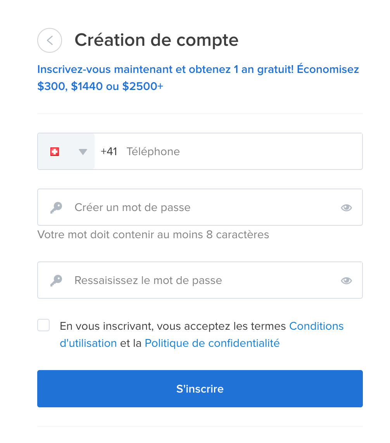This screenshot has height=443, width=390.
Task: Click key icon in Créer un mot de passe
Action: 56,208
